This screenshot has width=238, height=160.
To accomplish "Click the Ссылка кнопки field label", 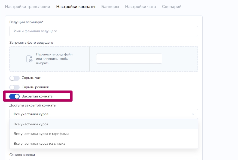I will pos(22,155).
